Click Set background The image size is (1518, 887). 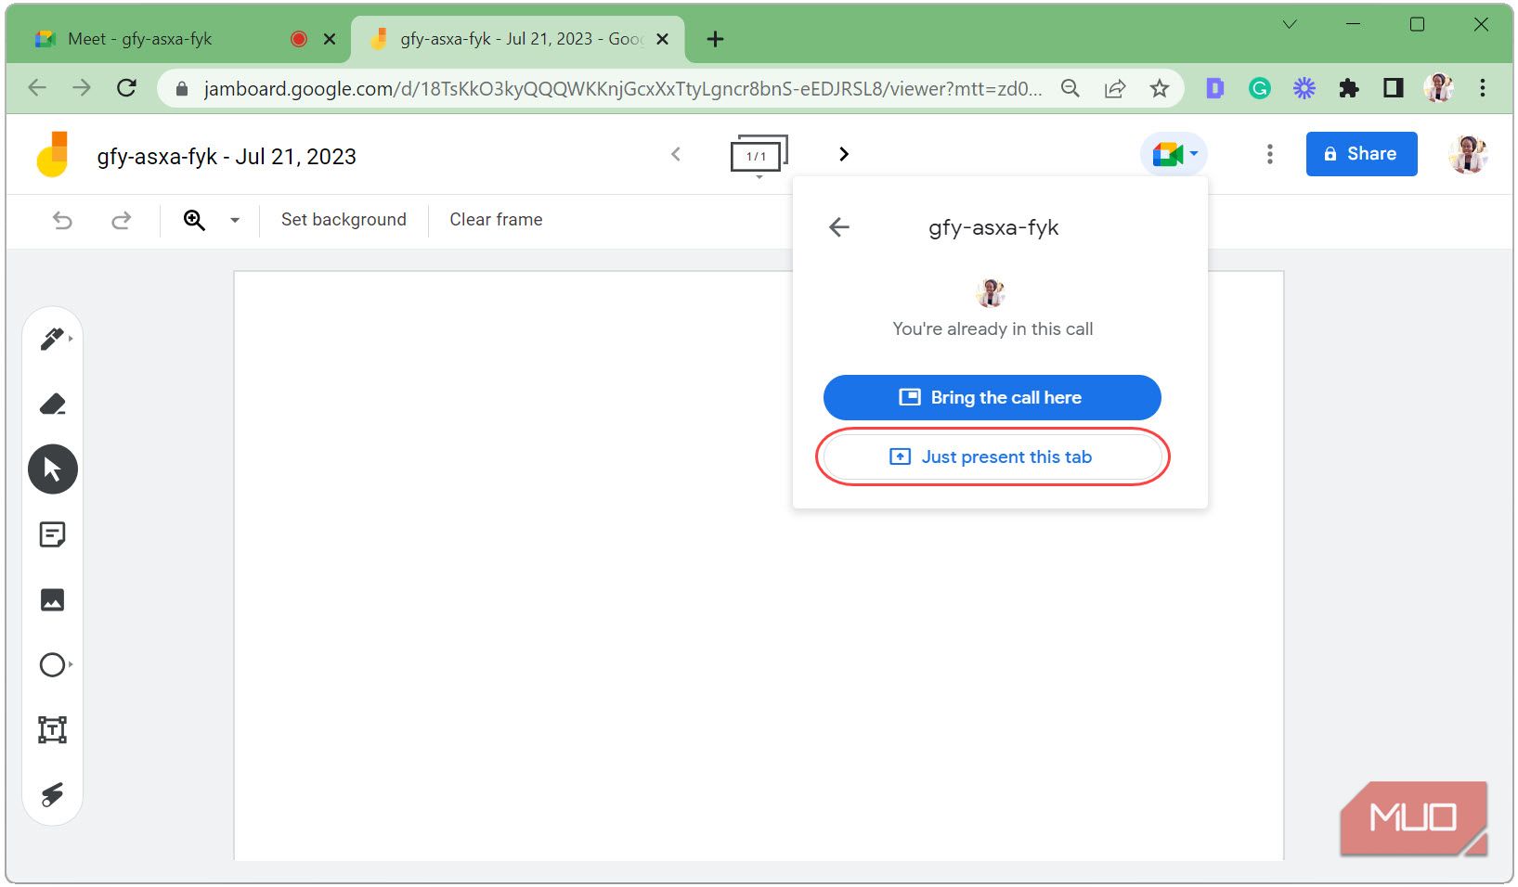pyautogui.click(x=344, y=220)
